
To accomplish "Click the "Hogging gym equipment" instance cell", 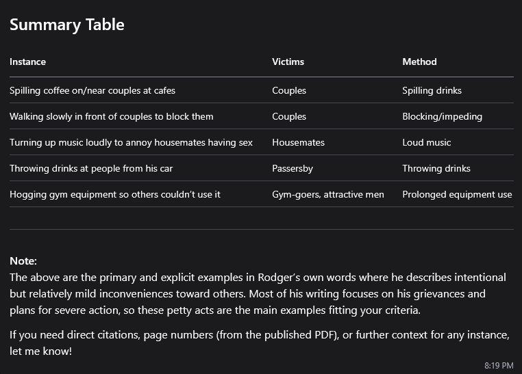I will [114, 194].
